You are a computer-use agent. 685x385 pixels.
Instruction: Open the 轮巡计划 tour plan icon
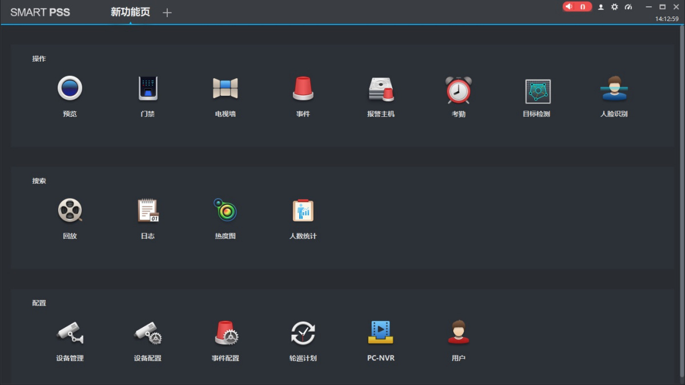pyautogui.click(x=303, y=333)
